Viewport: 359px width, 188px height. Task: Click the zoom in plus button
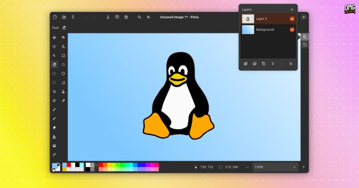[x=303, y=167]
